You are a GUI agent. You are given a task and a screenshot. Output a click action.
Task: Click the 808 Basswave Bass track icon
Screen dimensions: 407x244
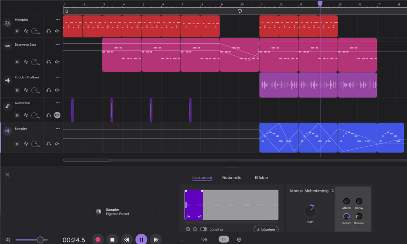pyautogui.click(x=8, y=46)
